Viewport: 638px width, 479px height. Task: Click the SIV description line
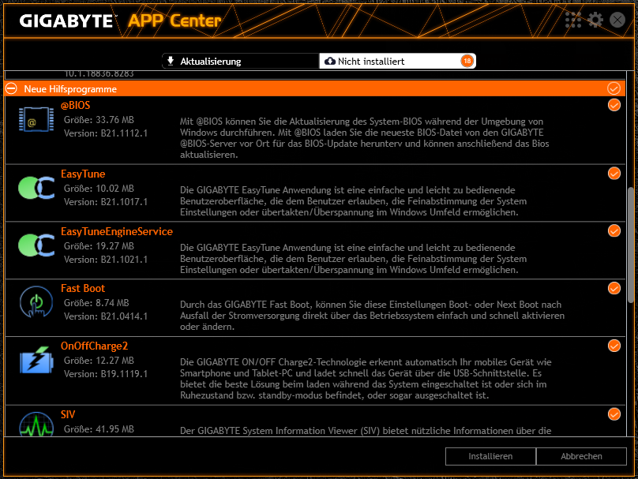click(x=366, y=431)
